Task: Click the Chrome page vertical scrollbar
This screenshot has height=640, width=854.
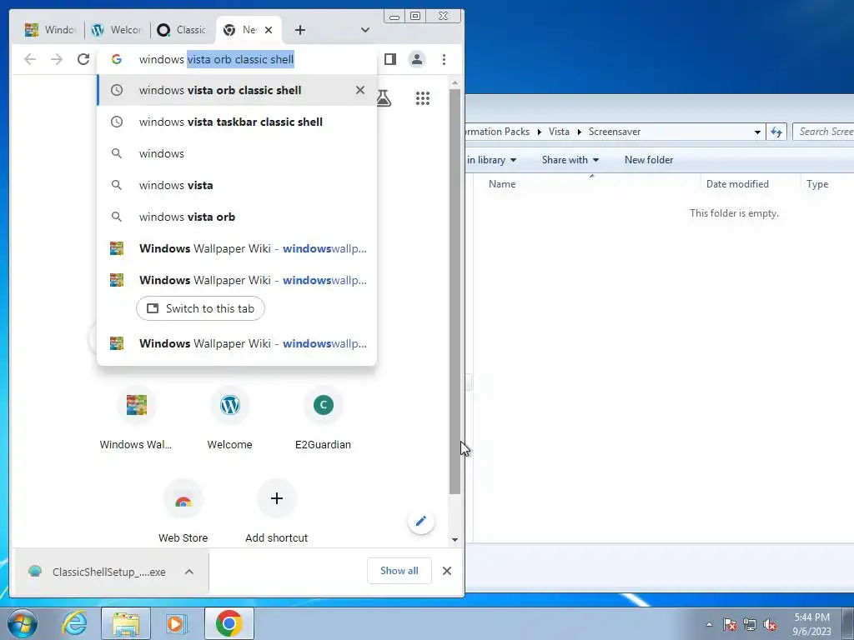Action: tap(455, 292)
